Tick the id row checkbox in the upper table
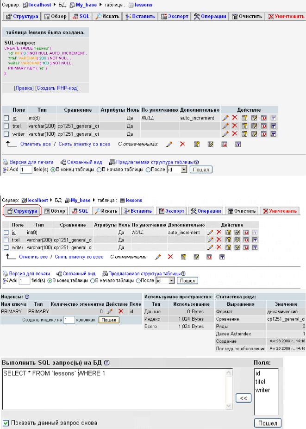 point(6,118)
